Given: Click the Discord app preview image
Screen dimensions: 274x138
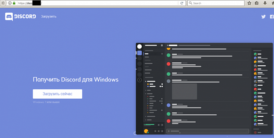Looking at the screenshot, I should [204, 89].
